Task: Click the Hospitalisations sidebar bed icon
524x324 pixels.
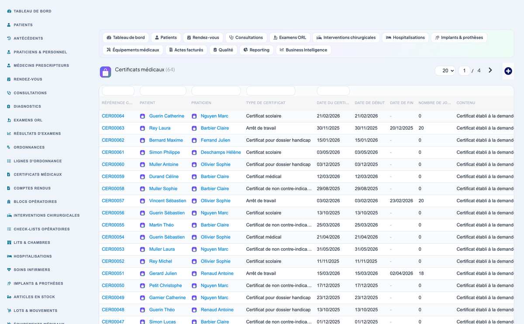Action: [x=9, y=256]
